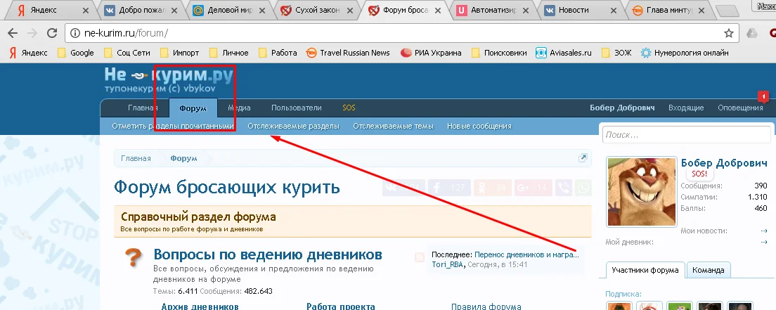Viewport: 776px width, 310px height.
Task: Click the orange question mark forum icon
Action: click(133, 258)
